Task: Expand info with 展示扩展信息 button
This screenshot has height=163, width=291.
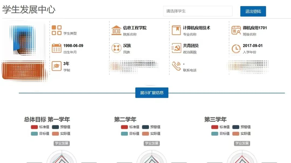Action: pyautogui.click(x=152, y=93)
